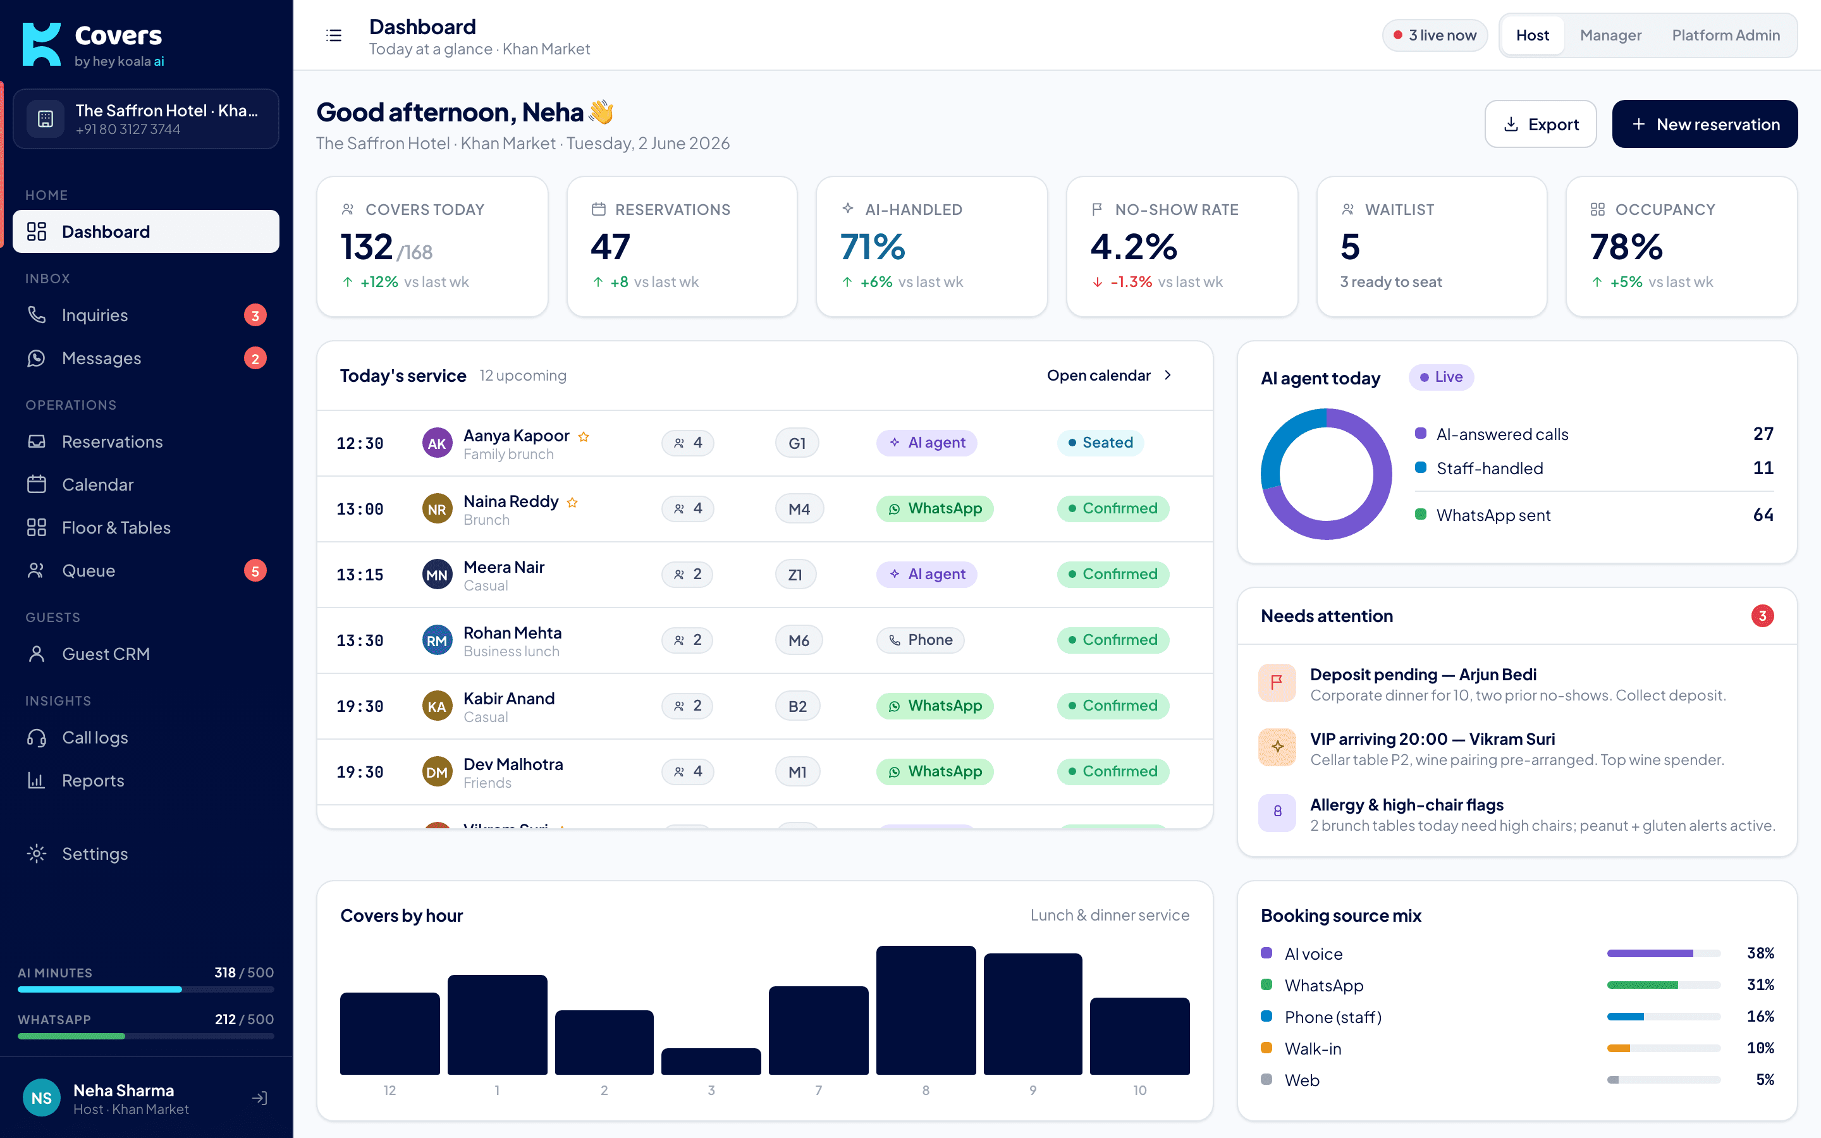
Task: Open the Messages inbox item
Action: 146,358
